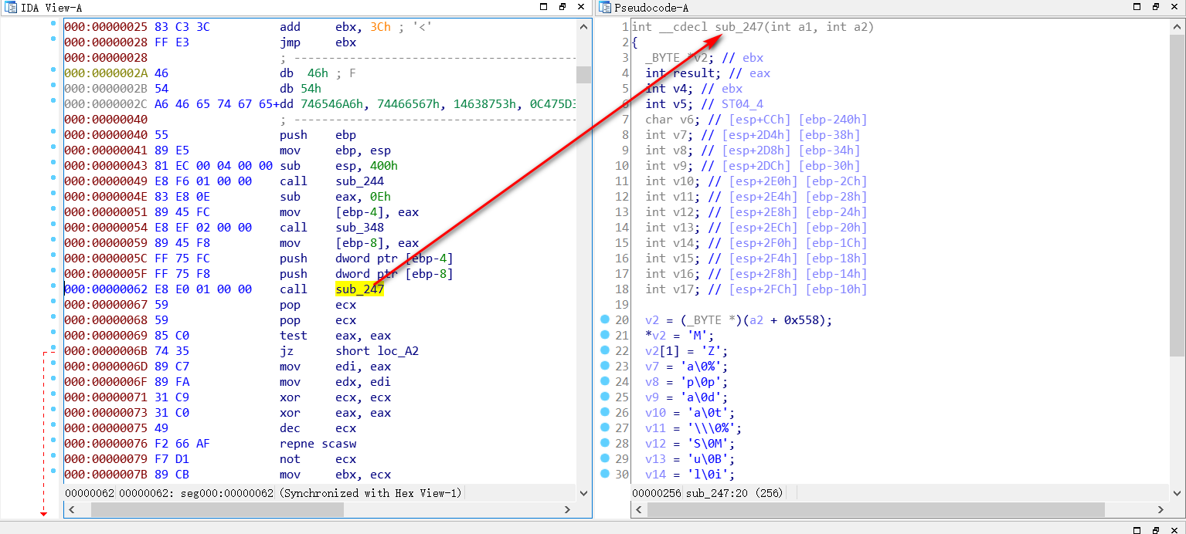Click sub_348 call target in disassembly

pos(359,228)
